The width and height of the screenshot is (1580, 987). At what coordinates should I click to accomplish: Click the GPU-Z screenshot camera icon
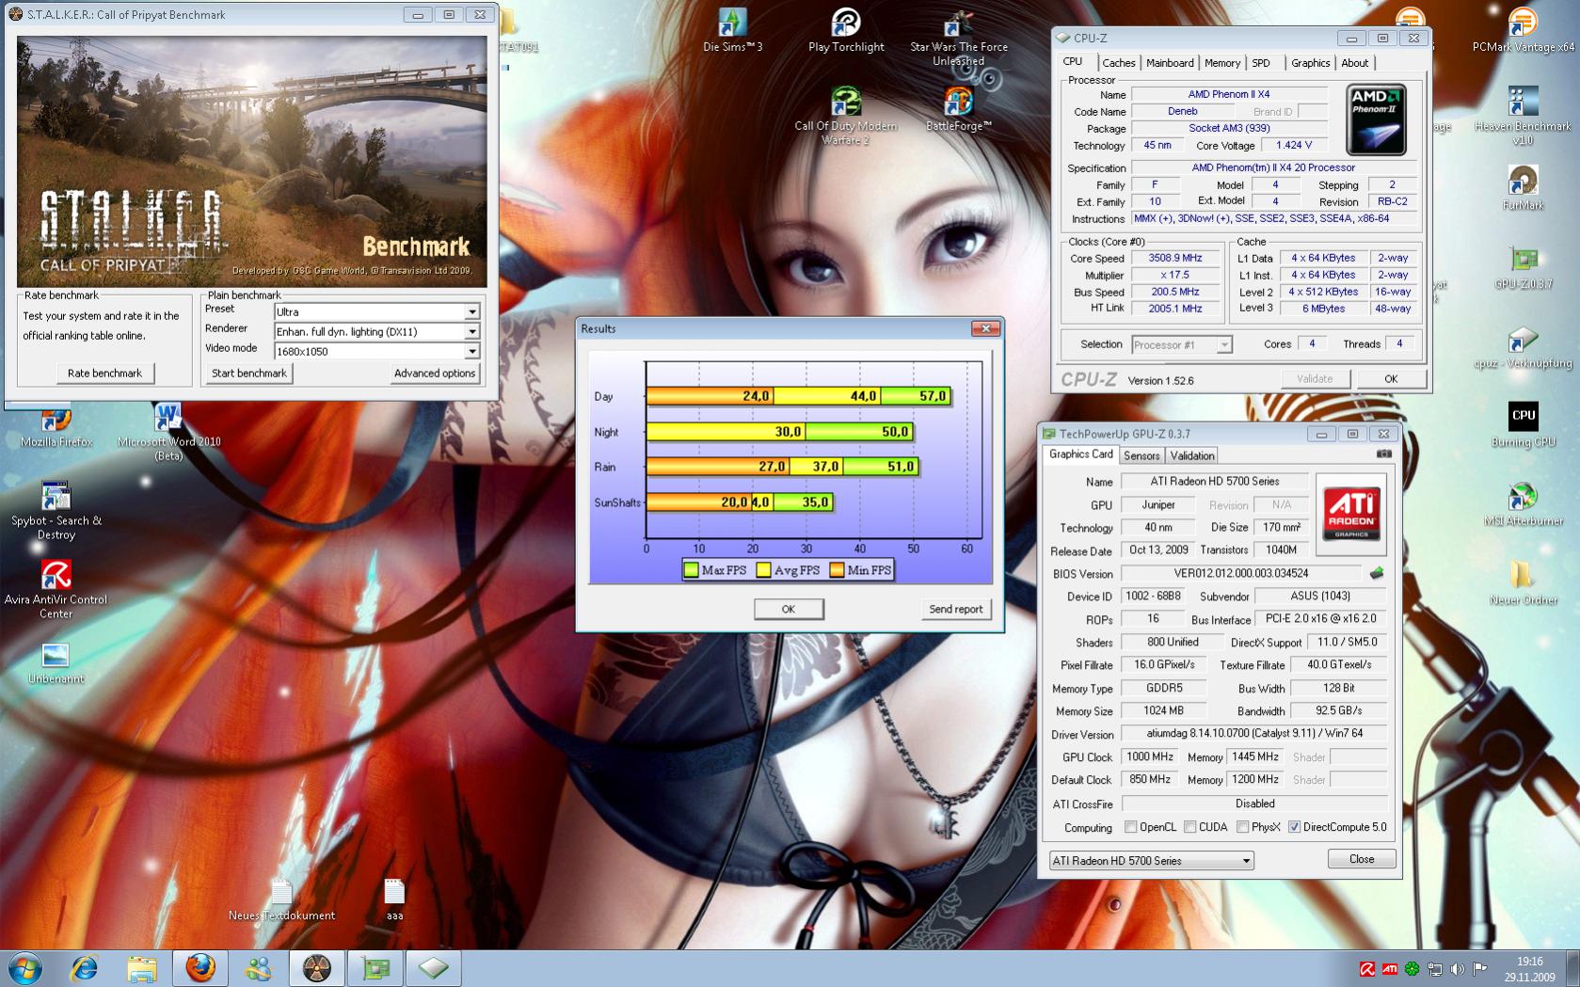pyautogui.click(x=1383, y=454)
